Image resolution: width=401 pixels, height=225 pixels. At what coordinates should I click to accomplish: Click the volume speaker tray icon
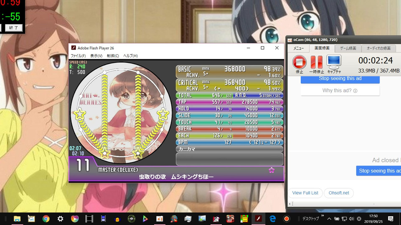click(352, 219)
